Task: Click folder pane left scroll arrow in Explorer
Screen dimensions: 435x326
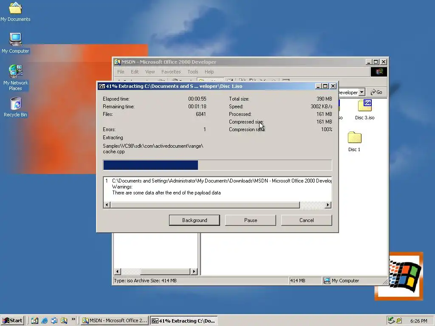Action: click(x=118, y=271)
